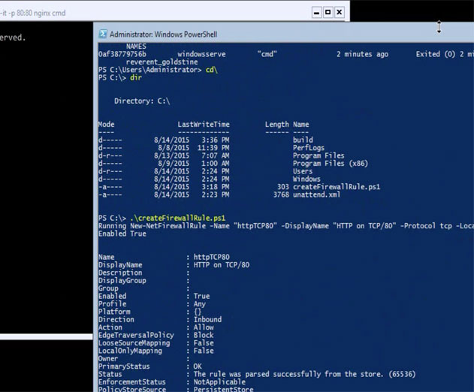
Task: Click the PowerShell icon in title bar
Action: (x=103, y=34)
